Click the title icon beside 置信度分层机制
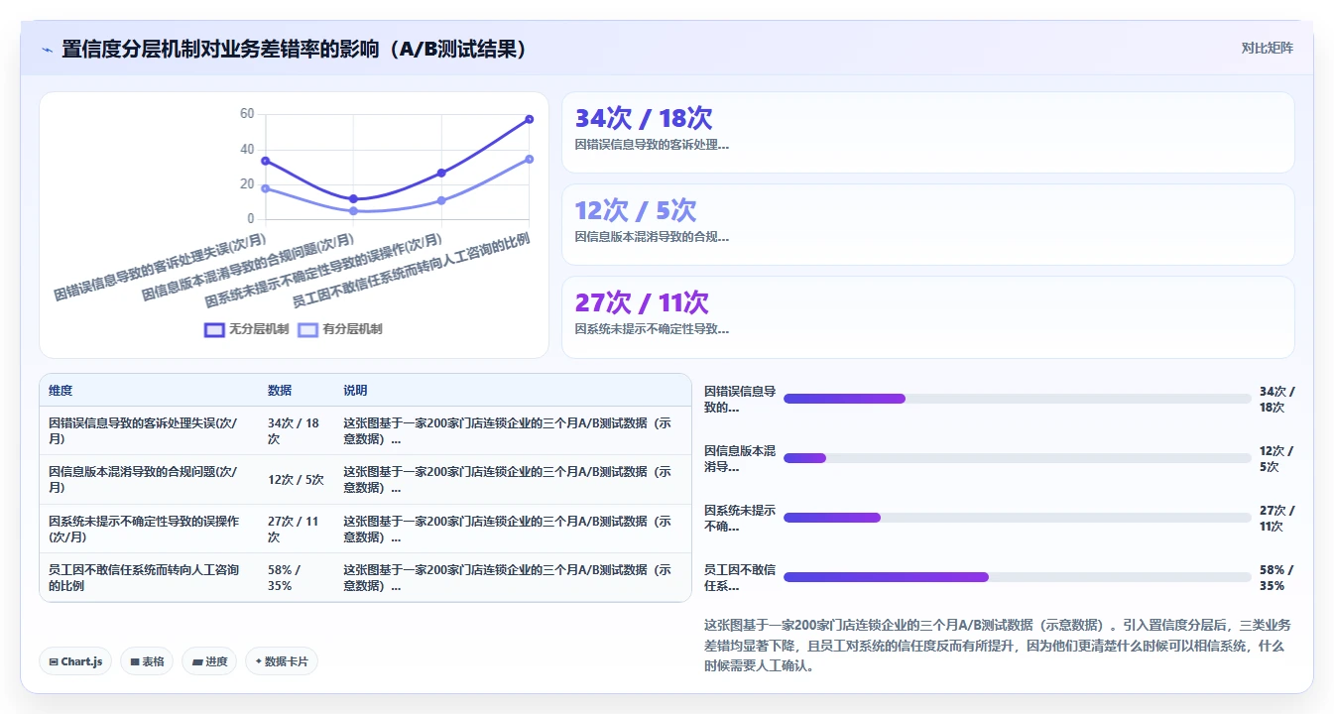Viewport: 1334px width, 714px height. 47,49
